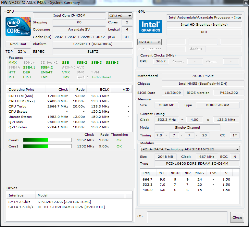The width and height of the screenshot is (249, 227).
Task: Close the System Summary window with X
Action: pyautogui.click(x=246, y=3)
